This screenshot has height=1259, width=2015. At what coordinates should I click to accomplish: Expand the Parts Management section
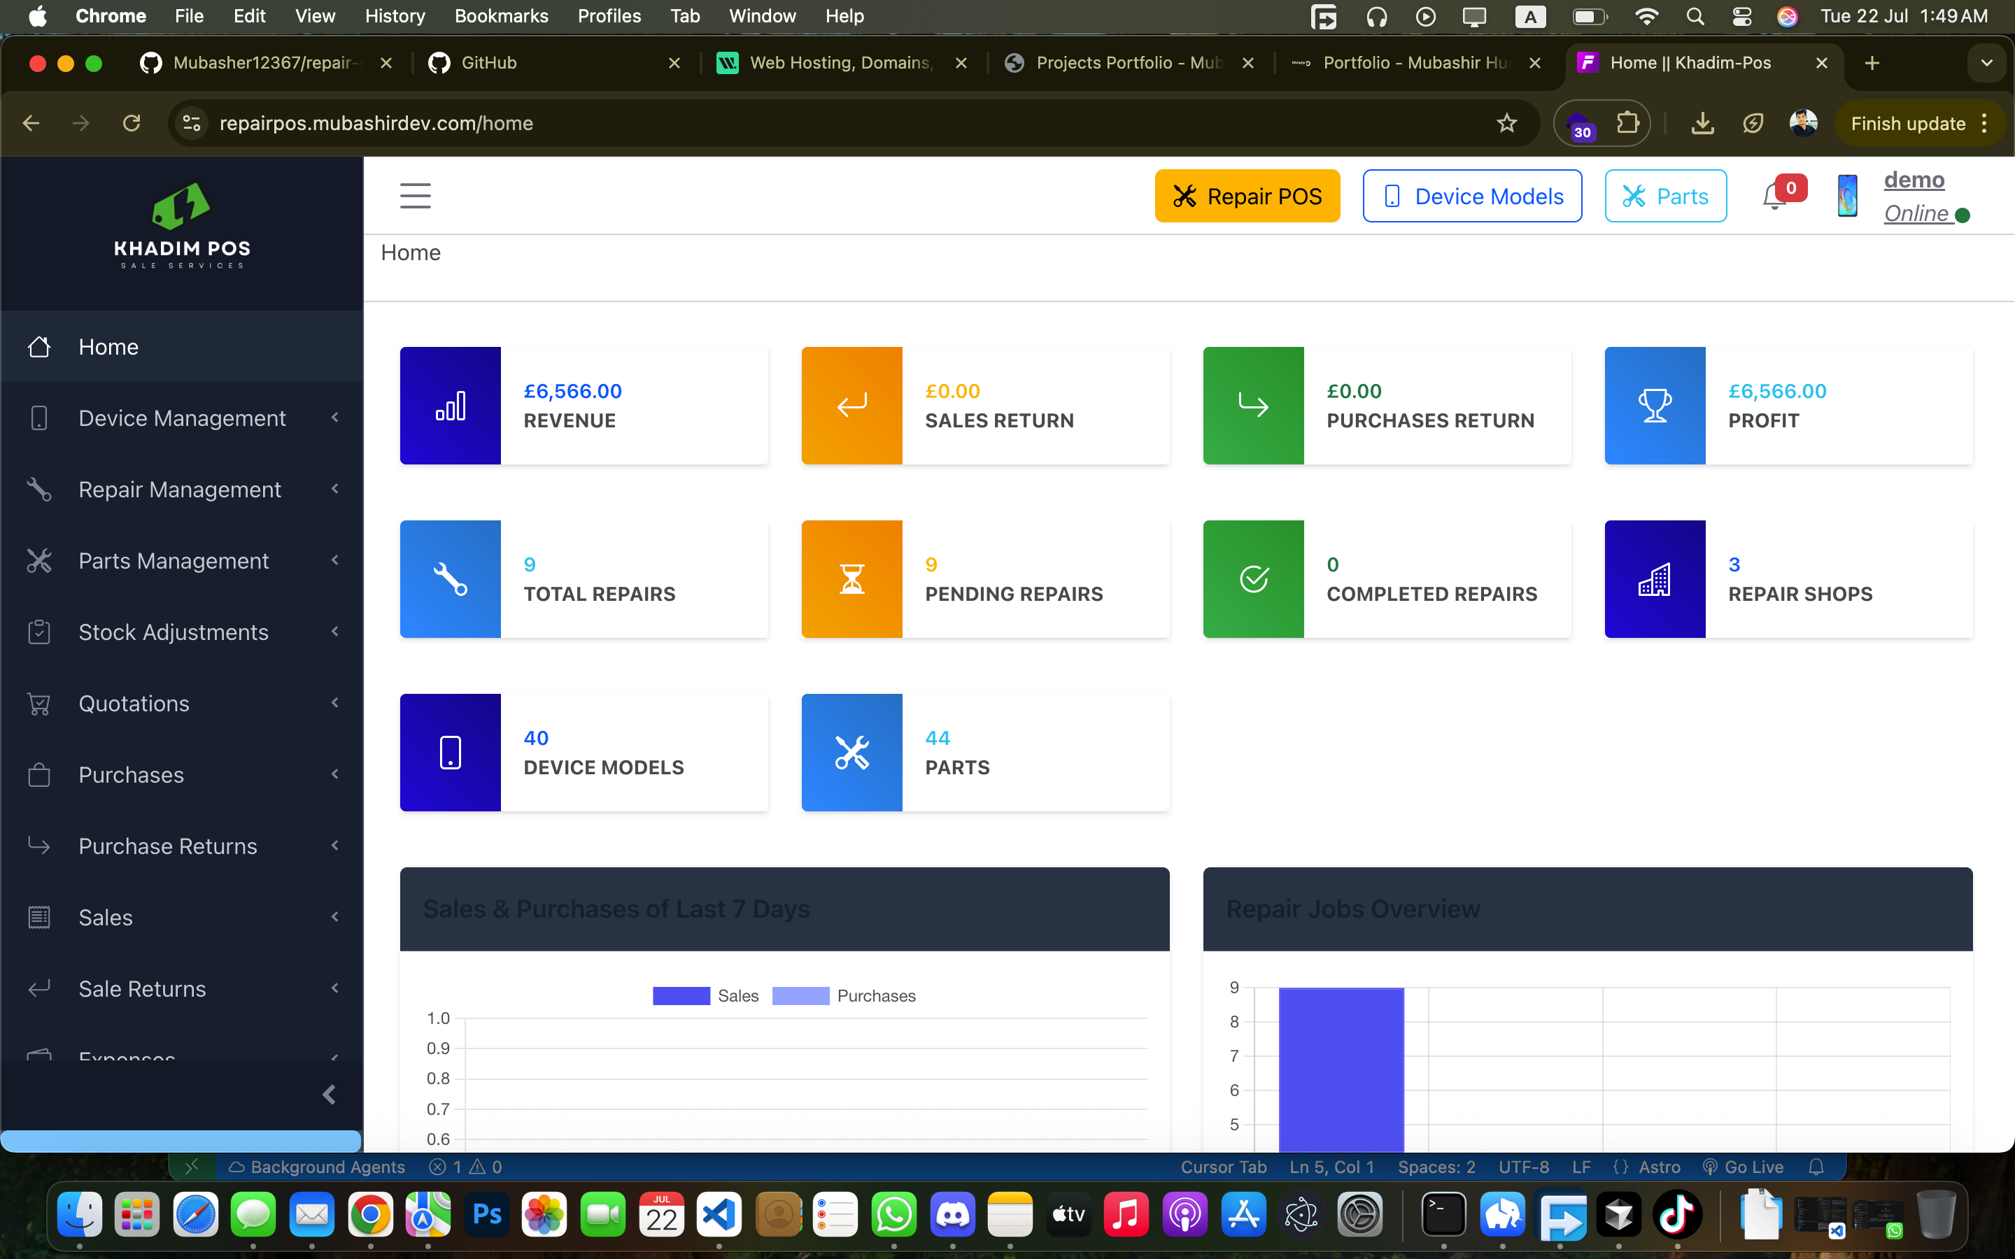(181, 561)
